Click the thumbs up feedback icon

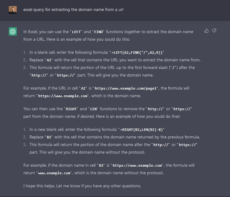[207, 31]
